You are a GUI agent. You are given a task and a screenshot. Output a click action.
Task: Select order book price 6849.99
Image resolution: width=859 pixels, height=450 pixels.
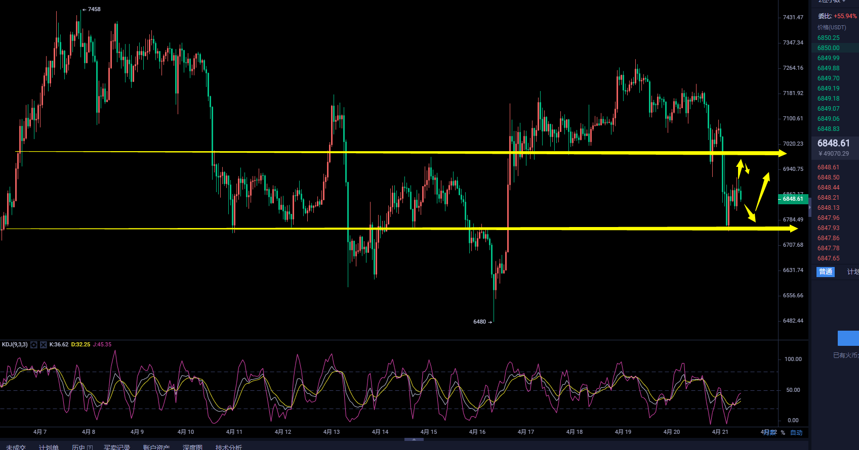pos(829,58)
